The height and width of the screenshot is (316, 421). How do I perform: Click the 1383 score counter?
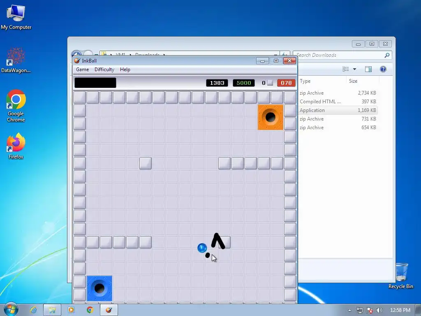pyautogui.click(x=217, y=83)
